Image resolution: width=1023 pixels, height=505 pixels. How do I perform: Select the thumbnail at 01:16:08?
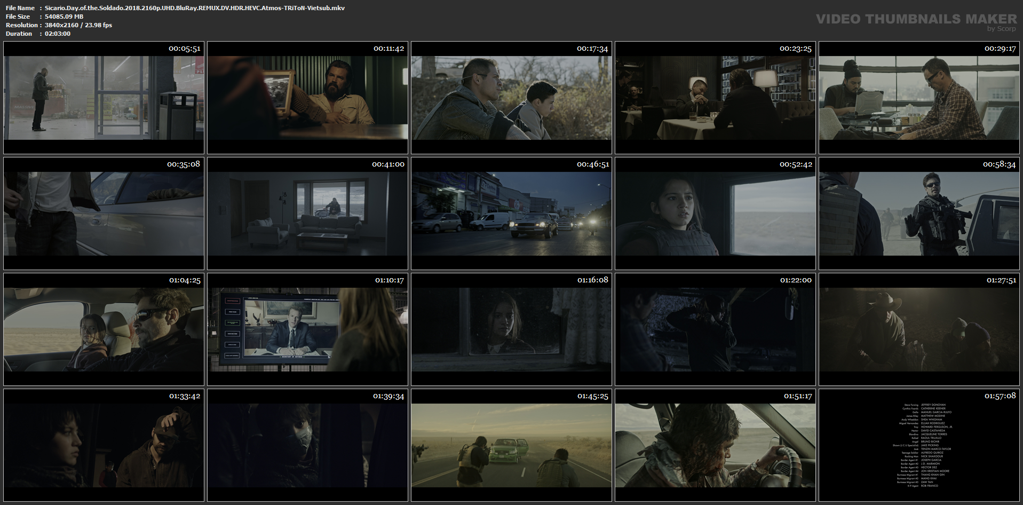coord(511,329)
